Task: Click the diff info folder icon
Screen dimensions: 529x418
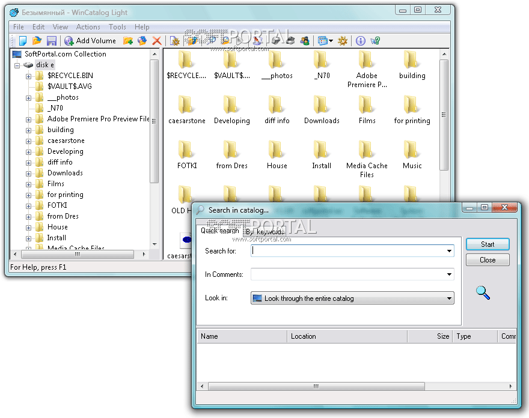Action: (x=276, y=104)
